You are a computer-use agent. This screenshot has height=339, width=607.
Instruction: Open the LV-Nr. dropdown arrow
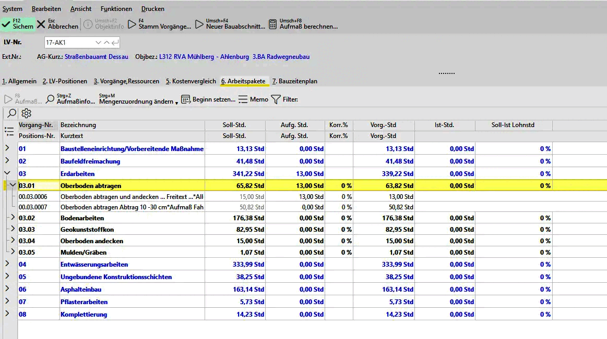pyautogui.click(x=98, y=42)
